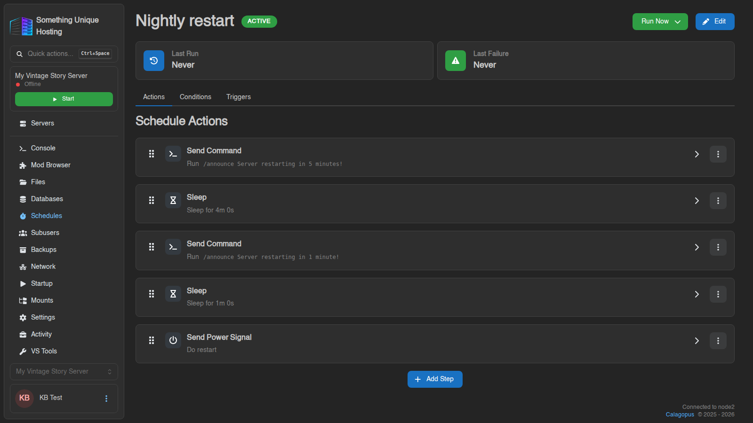Click drag handle of Send Power Signal step

(x=152, y=341)
